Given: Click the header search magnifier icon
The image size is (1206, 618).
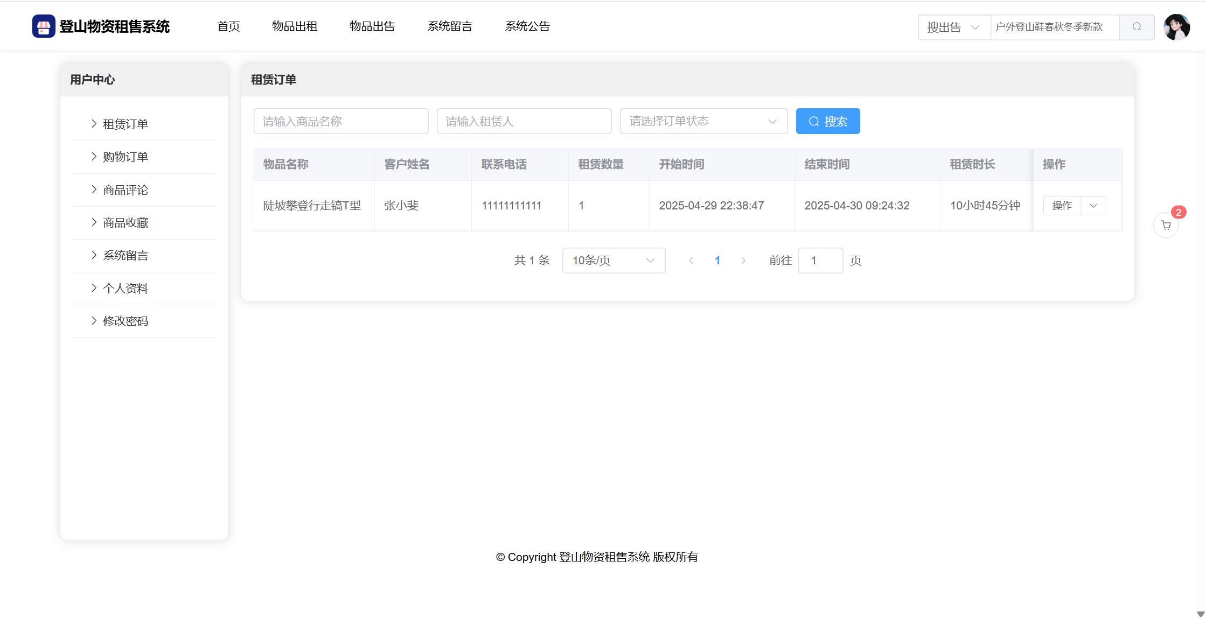Looking at the screenshot, I should click(1137, 27).
